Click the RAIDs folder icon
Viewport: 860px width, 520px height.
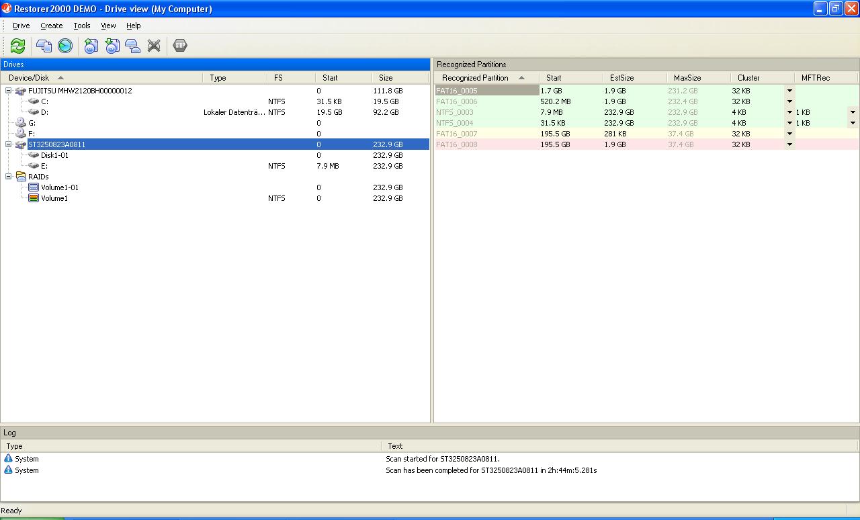[21, 177]
